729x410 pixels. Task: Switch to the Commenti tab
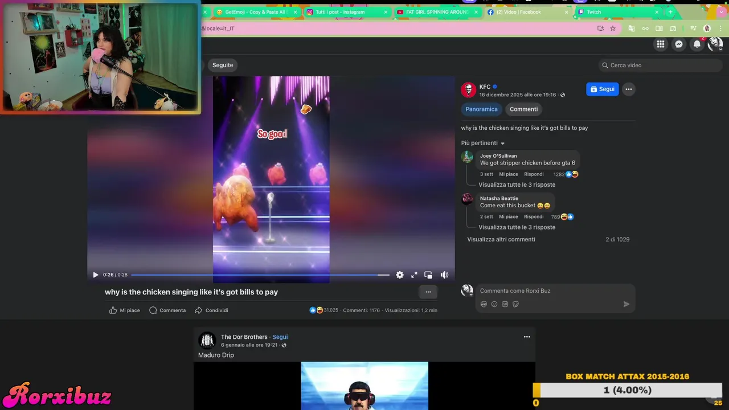pyautogui.click(x=523, y=109)
